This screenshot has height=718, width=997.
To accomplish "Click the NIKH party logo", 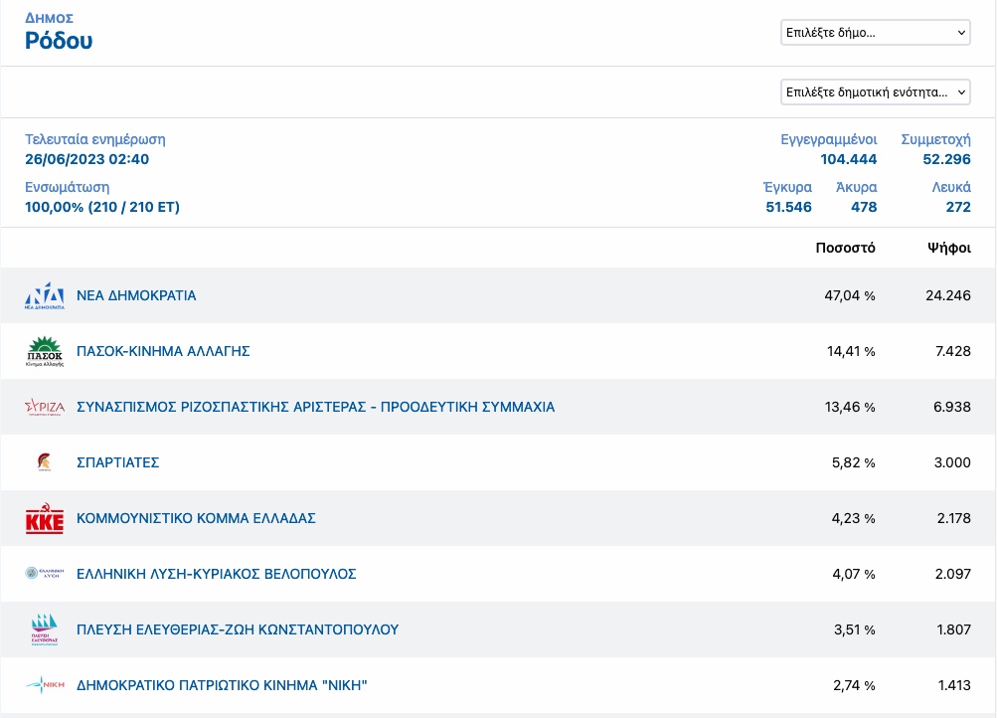I will [x=45, y=685].
